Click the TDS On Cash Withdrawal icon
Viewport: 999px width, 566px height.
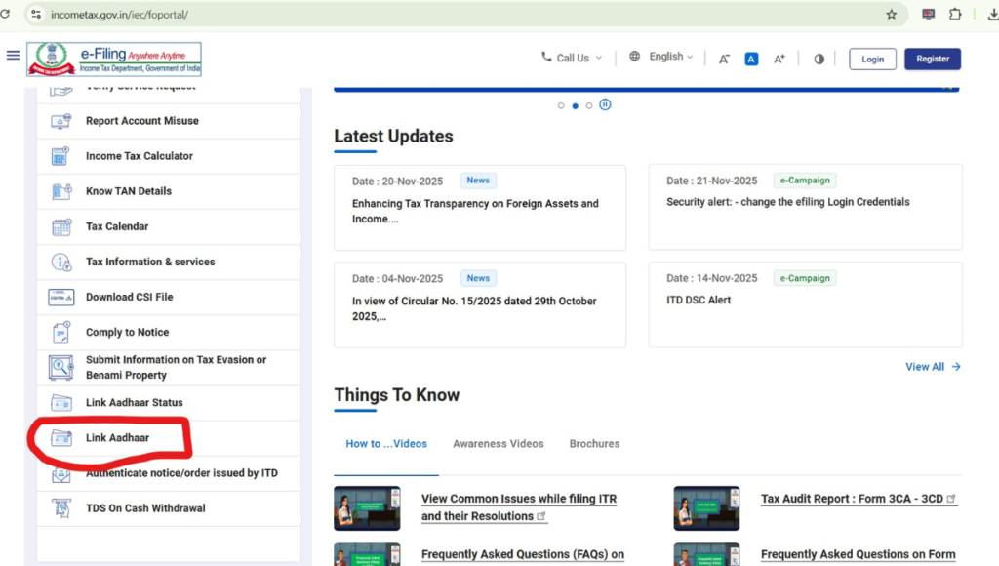[60, 508]
